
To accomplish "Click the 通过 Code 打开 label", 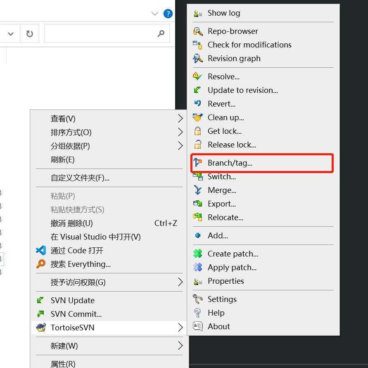I will (x=77, y=250).
